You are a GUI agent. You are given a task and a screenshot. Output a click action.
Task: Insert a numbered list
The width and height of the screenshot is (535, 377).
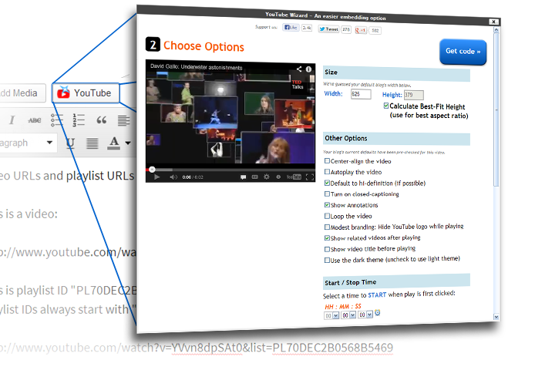[79, 119]
